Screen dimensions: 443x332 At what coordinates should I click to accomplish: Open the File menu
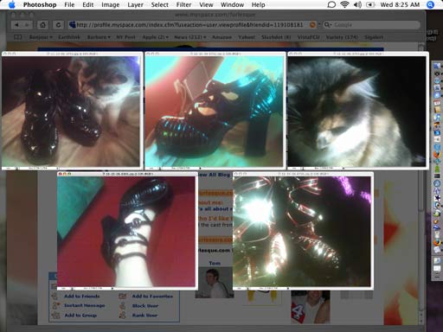click(69, 5)
